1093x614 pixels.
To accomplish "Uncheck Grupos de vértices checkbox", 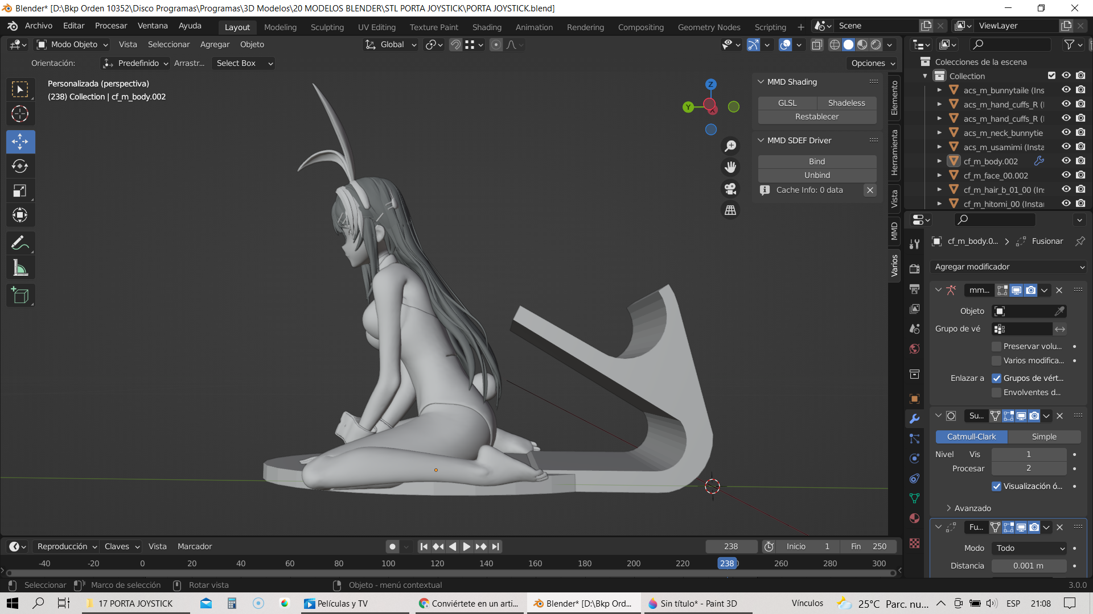I will tap(996, 378).
